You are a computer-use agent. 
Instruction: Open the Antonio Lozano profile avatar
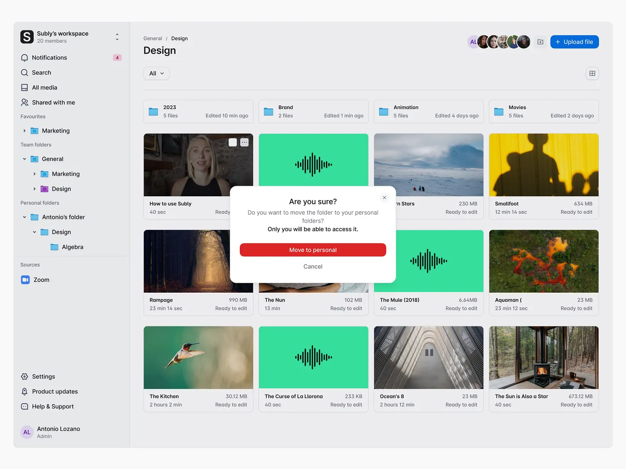[27, 432]
